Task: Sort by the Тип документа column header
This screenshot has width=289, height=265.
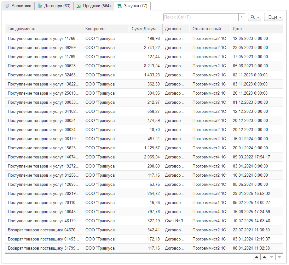Action: click(44, 29)
